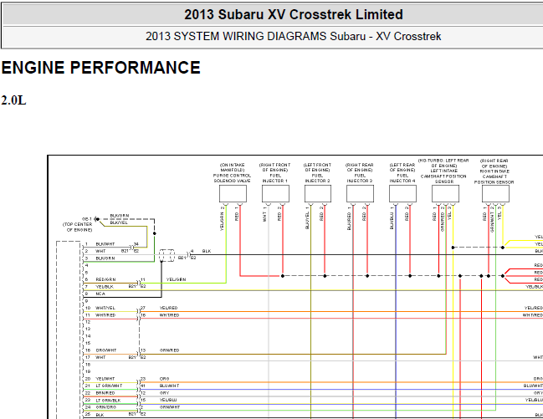Viewport: 543px width, 419px height.
Task: Click pin 6 'RED/GRN' wire label
Action: pos(105,279)
